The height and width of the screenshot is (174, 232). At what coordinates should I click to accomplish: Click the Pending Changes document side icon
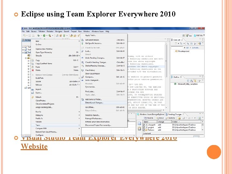tap(140, 123)
